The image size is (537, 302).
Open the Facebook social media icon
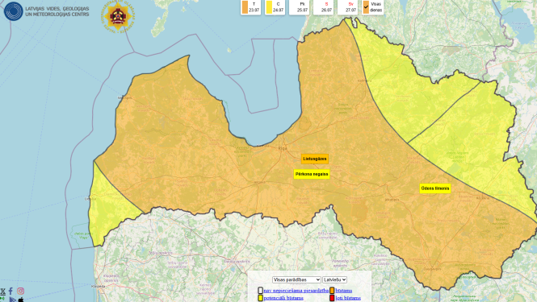[x=10, y=291]
